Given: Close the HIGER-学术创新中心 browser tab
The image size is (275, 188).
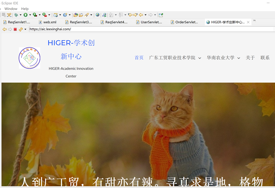Looking at the screenshot, I should pos(248,22).
